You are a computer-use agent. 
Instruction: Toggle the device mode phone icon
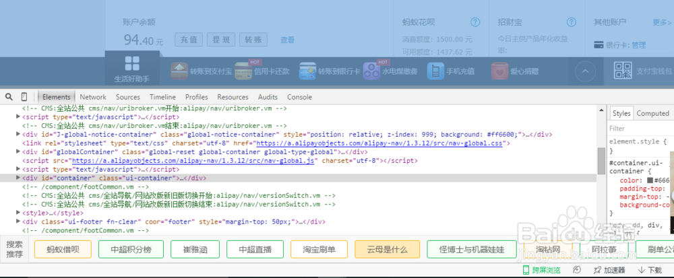coord(24,96)
